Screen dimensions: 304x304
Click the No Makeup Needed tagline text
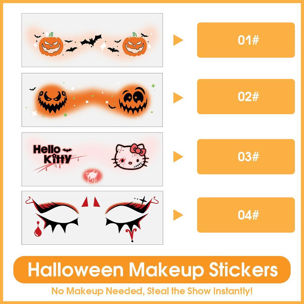pyautogui.click(x=152, y=291)
